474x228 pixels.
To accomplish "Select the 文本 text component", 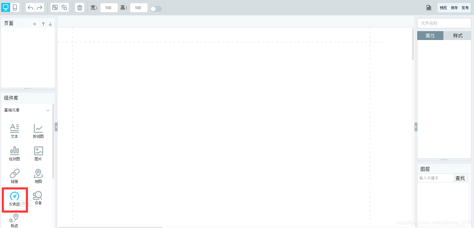I will pyautogui.click(x=15, y=131).
